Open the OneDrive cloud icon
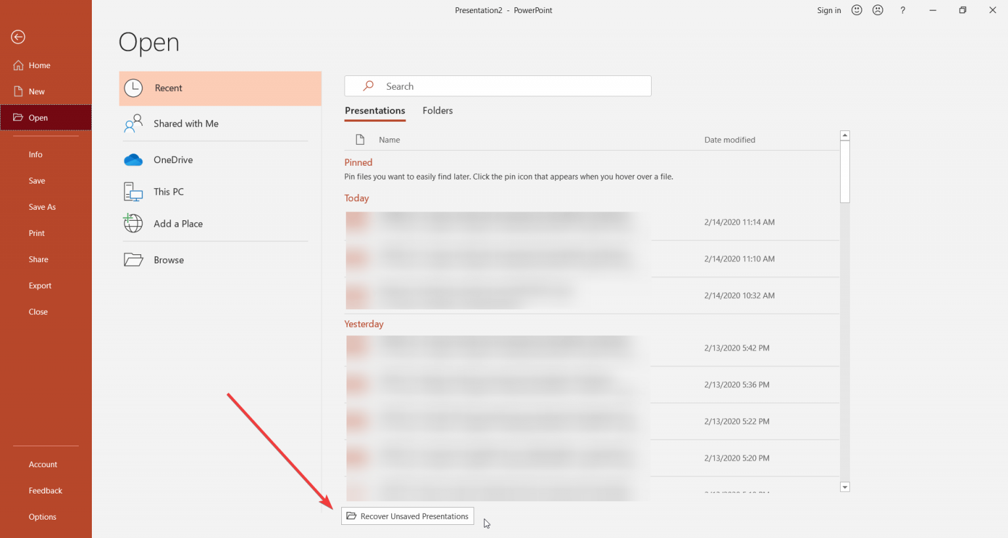 click(x=133, y=159)
